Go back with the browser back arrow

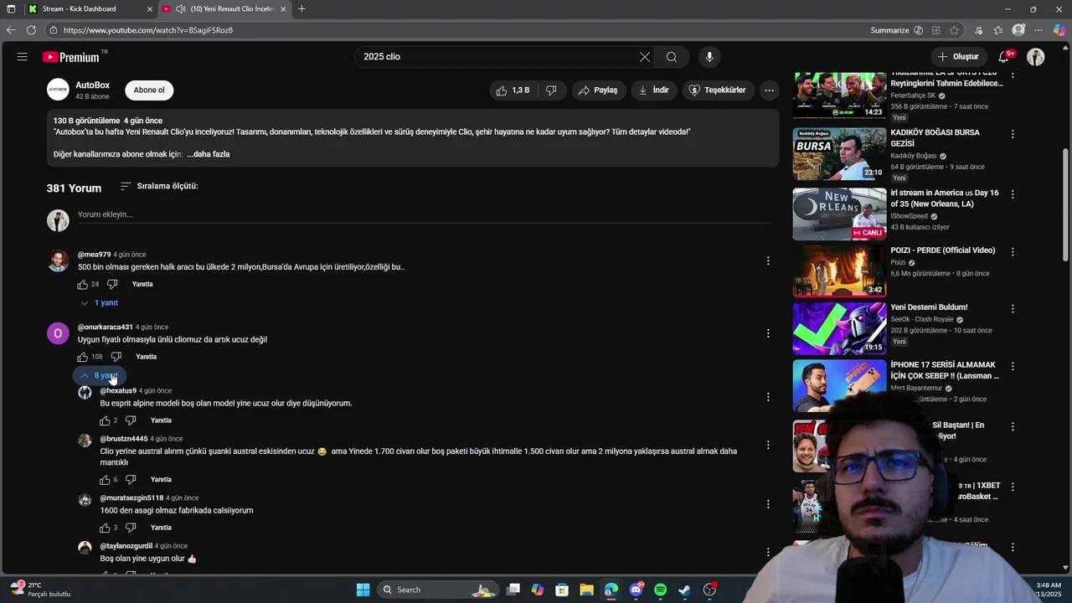click(11, 30)
